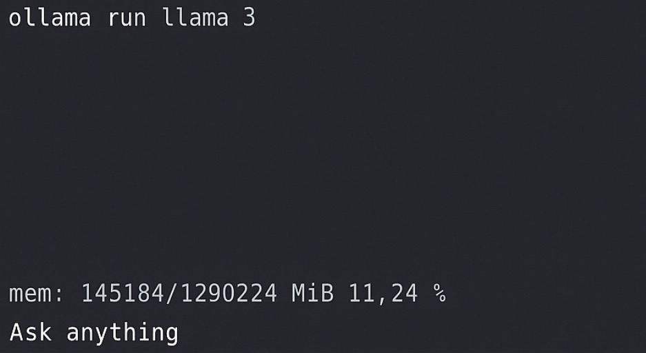Click the slash between the memory values
The width and height of the screenshot is (646, 353).
[x=172, y=293]
